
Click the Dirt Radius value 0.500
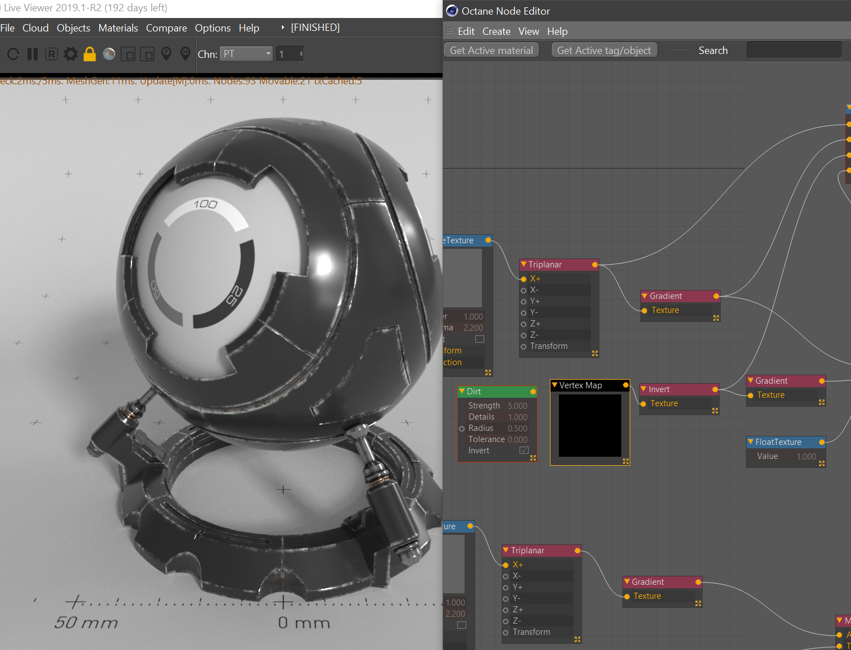tap(517, 429)
